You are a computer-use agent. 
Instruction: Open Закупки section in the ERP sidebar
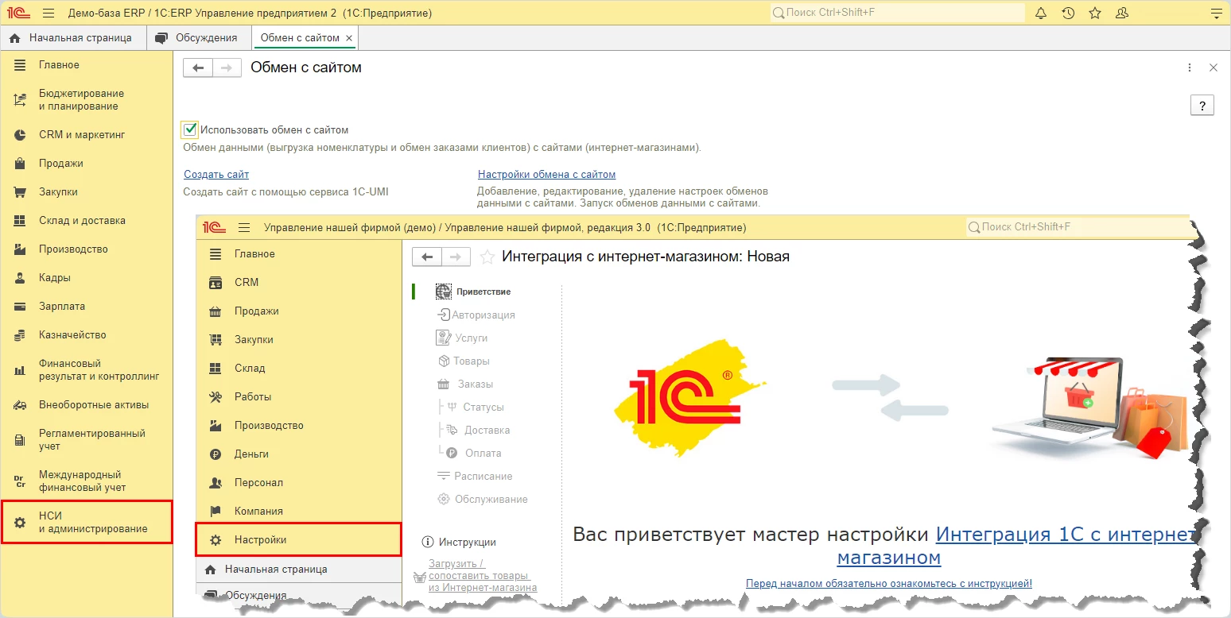coord(87,192)
